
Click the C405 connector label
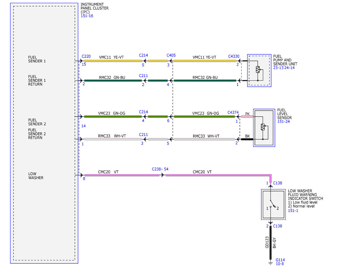pyautogui.click(x=171, y=55)
